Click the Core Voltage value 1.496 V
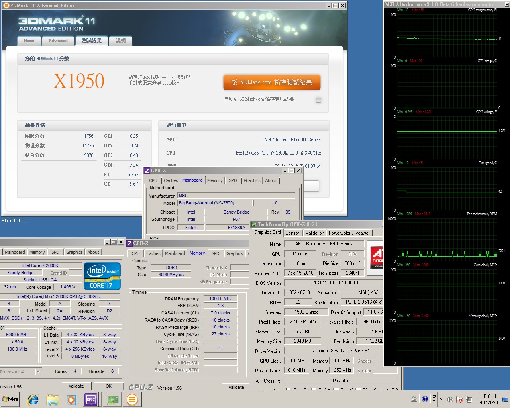 [x=68, y=287]
